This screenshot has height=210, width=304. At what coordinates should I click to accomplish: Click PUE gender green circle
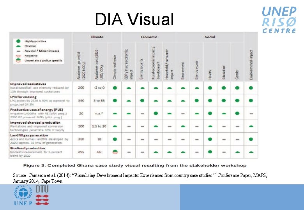[237, 113]
